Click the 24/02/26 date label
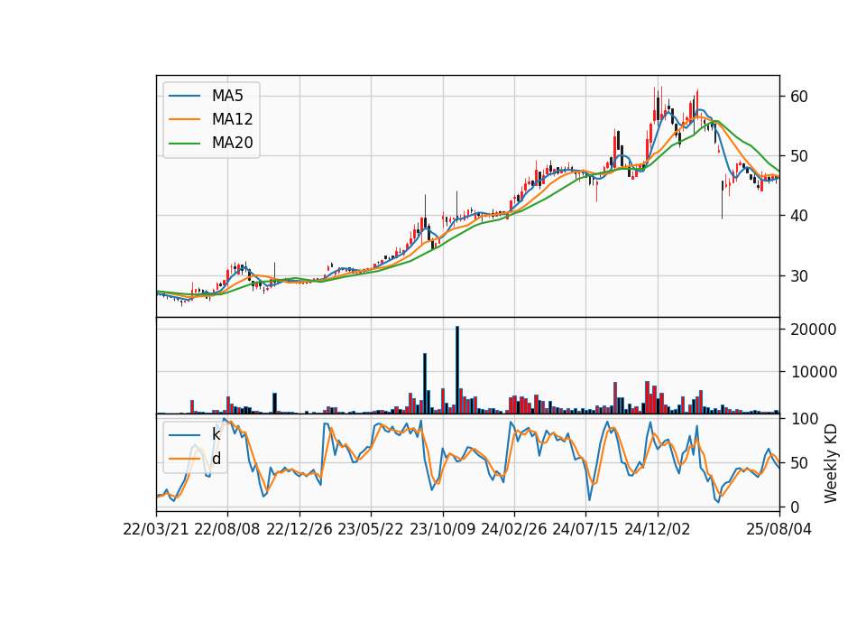 click(x=513, y=529)
